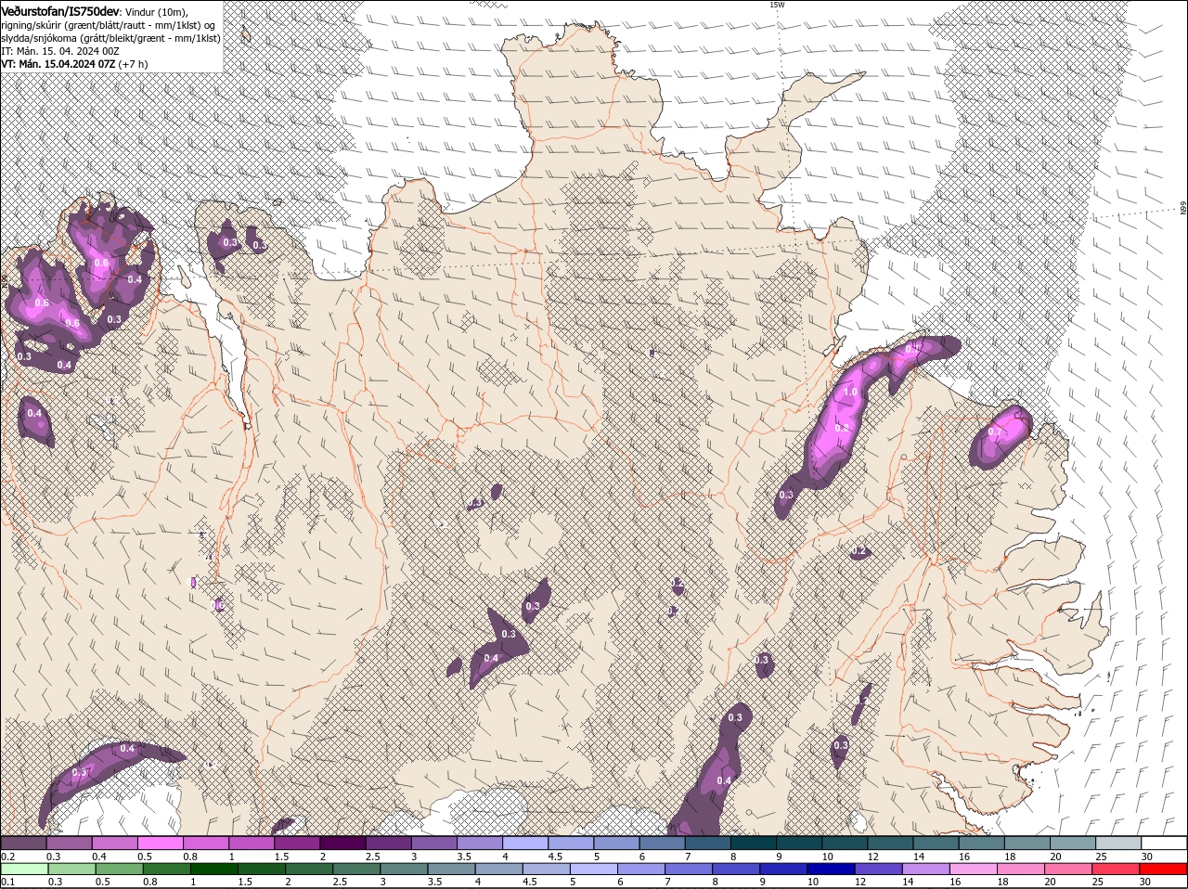Pick upper scale lavender swatch between 4 and 4.5
Screen dimensions: 1188x889
pyautogui.click(x=525, y=843)
